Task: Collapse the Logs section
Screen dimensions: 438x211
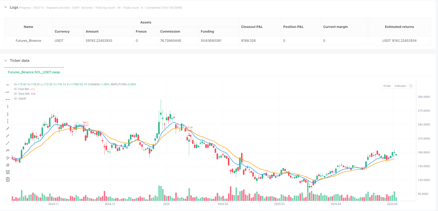Action: 6,7
